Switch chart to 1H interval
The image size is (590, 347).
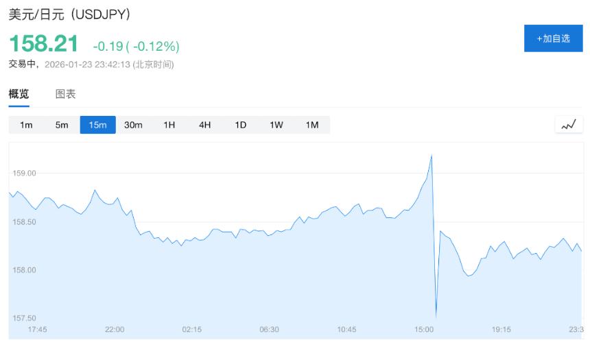point(169,125)
